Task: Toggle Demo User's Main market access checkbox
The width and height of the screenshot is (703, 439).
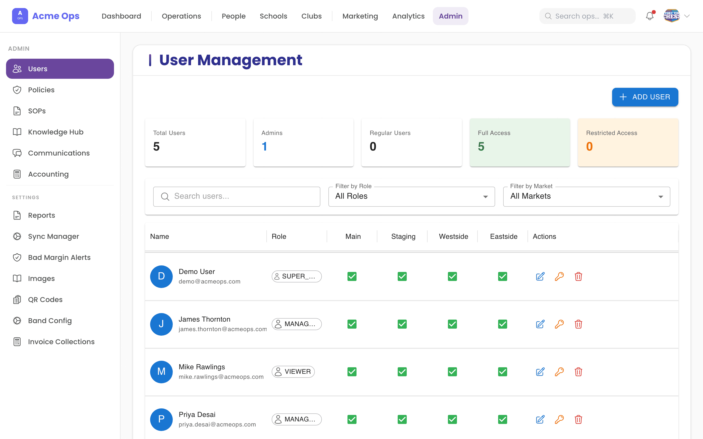Action: (352, 276)
